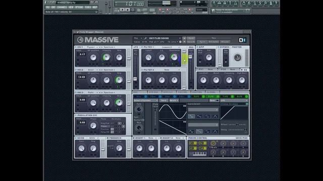Click the Amp section Pan knob

click(x=208, y=58)
